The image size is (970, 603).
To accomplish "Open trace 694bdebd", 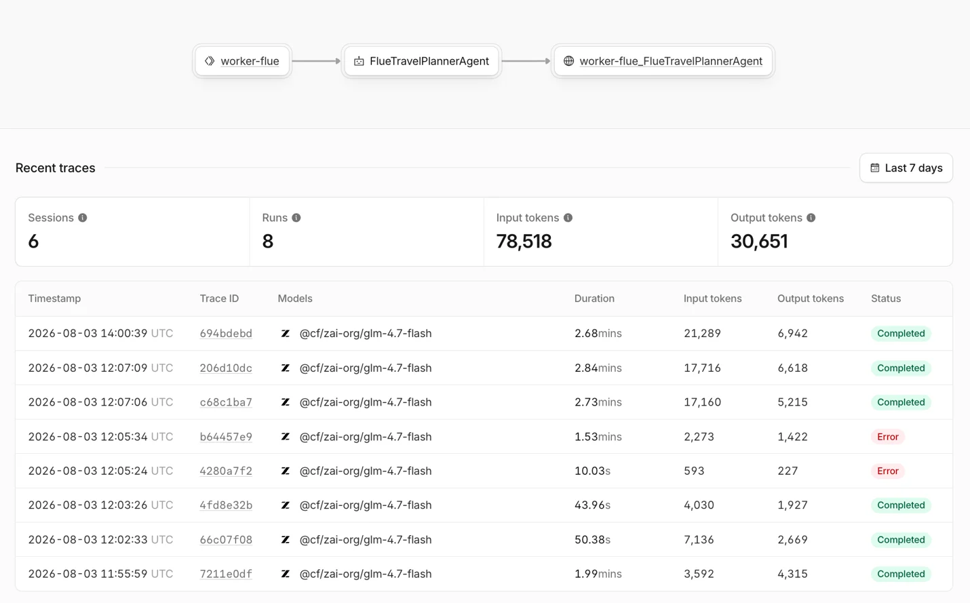I will coord(226,334).
